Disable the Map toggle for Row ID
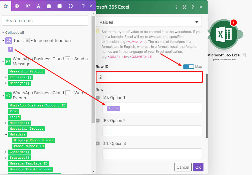This screenshot has height=175, width=252. tap(188, 66)
